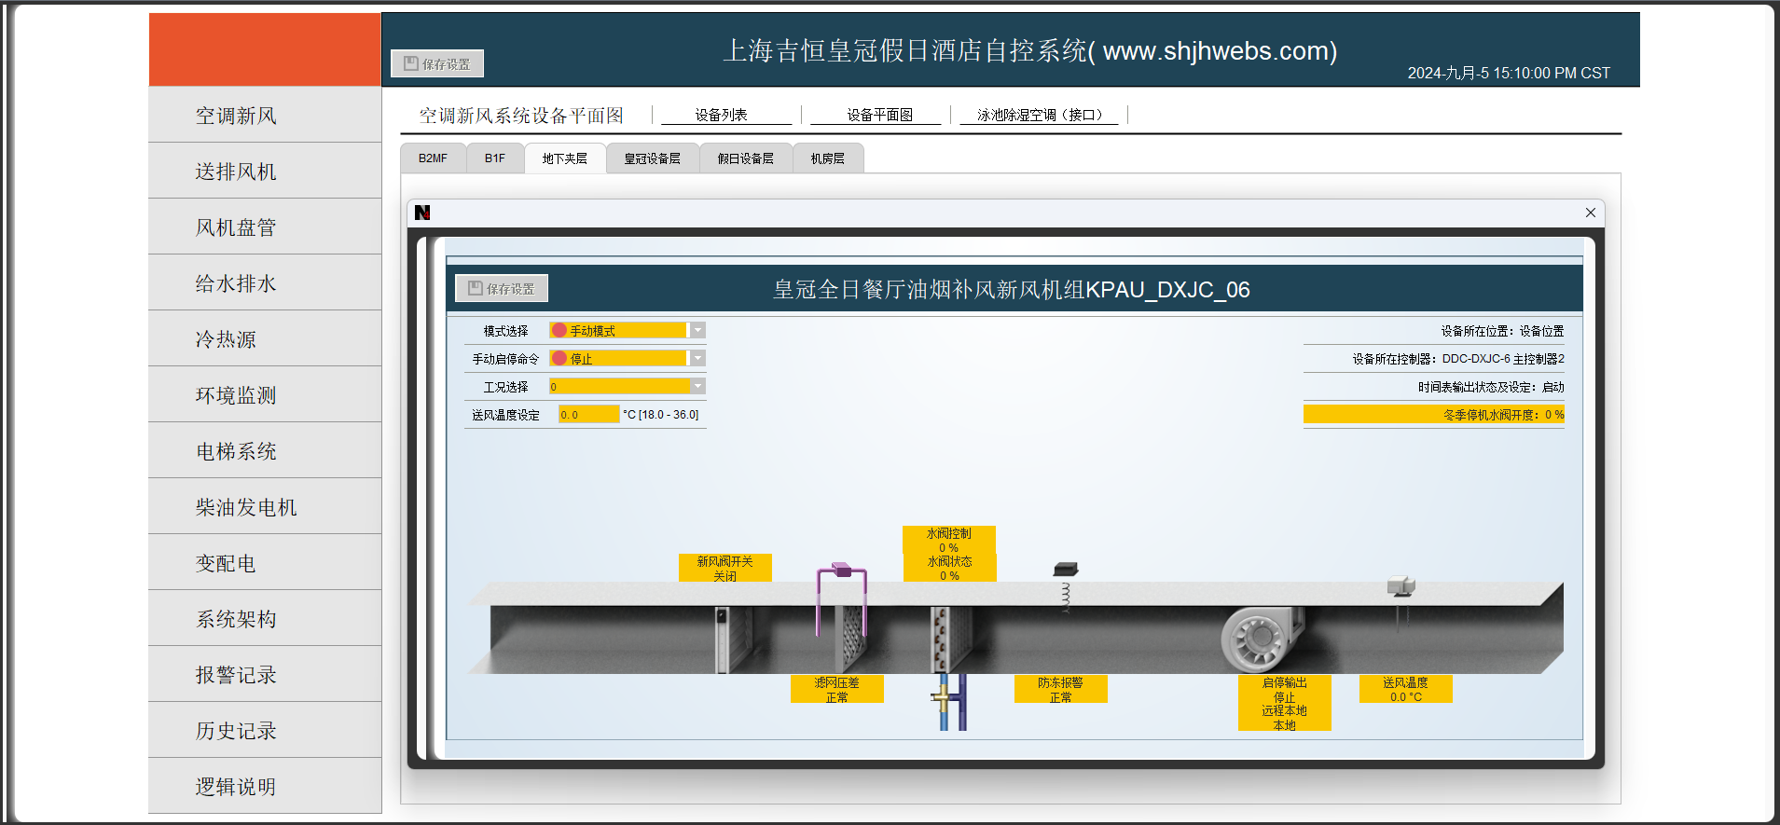Viewport: 1780px width, 825px height.
Task: Click the 送风温度设定 input field
Action: tap(588, 414)
